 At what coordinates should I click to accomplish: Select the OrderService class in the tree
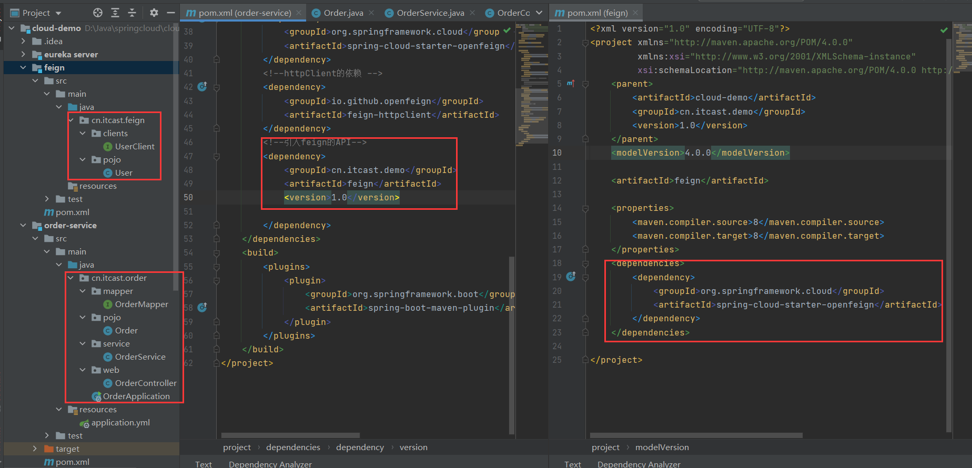tap(135, 357)
